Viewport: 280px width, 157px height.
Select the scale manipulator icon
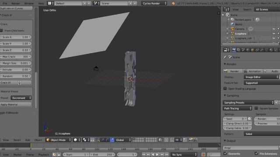pyautogui.click(x=112, y=140)
